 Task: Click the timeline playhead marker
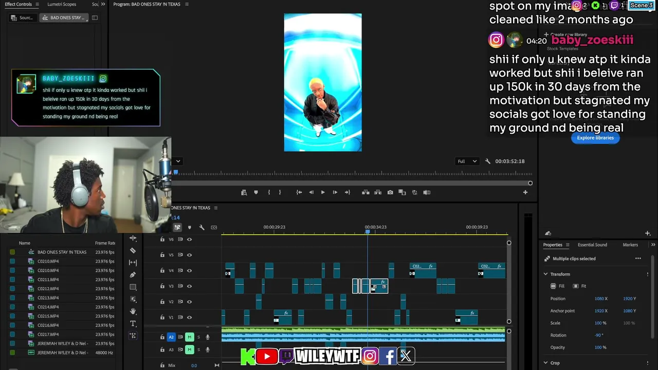(x=368, y=232)
